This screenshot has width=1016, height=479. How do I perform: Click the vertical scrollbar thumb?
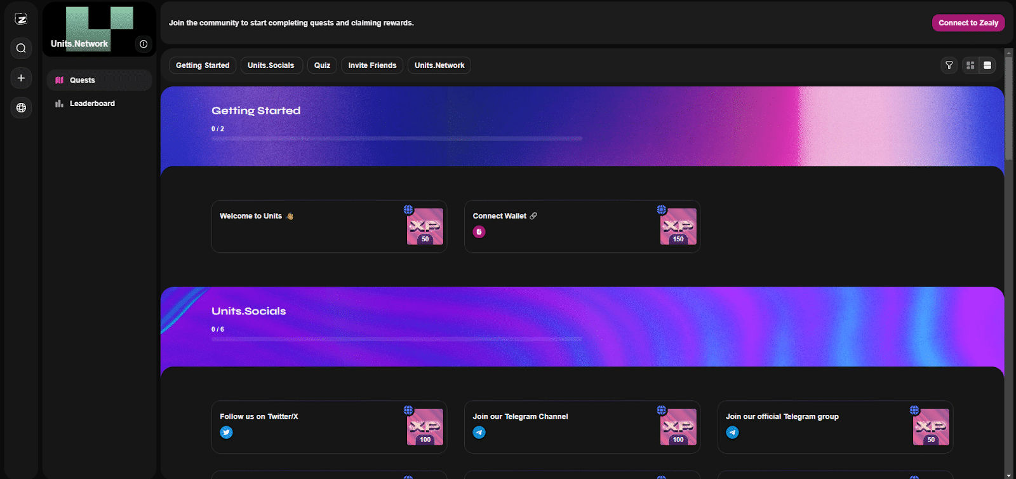pos(1009,108)
